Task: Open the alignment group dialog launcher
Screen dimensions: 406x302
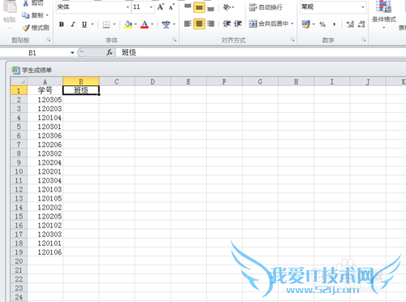Action: pyautogui.click(x=292, y=40)
